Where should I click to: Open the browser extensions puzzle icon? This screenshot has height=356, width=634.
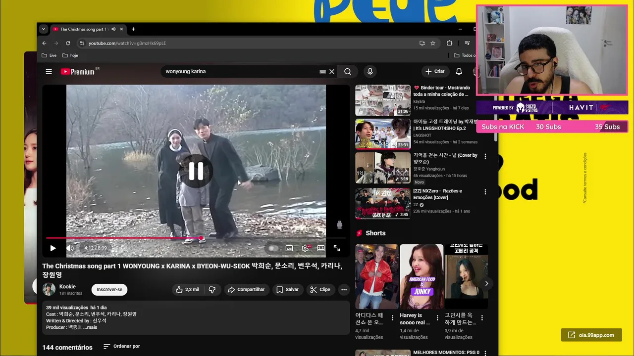[450, 43]
